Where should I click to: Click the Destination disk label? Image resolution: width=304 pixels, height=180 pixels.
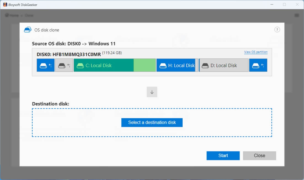pyautogui.click(x=50, y=104)
